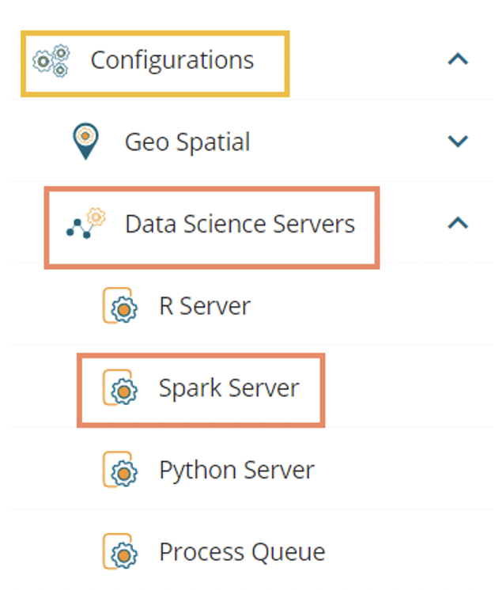The height and width of the screenshot is (590, 495).
Task: Select the Configurations menu label
Action: (172, 60)
